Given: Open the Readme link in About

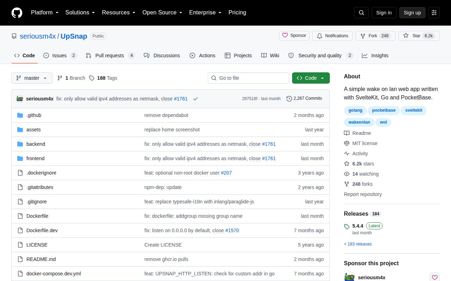Looking at the screenshot, I should [x=358, y=133].
